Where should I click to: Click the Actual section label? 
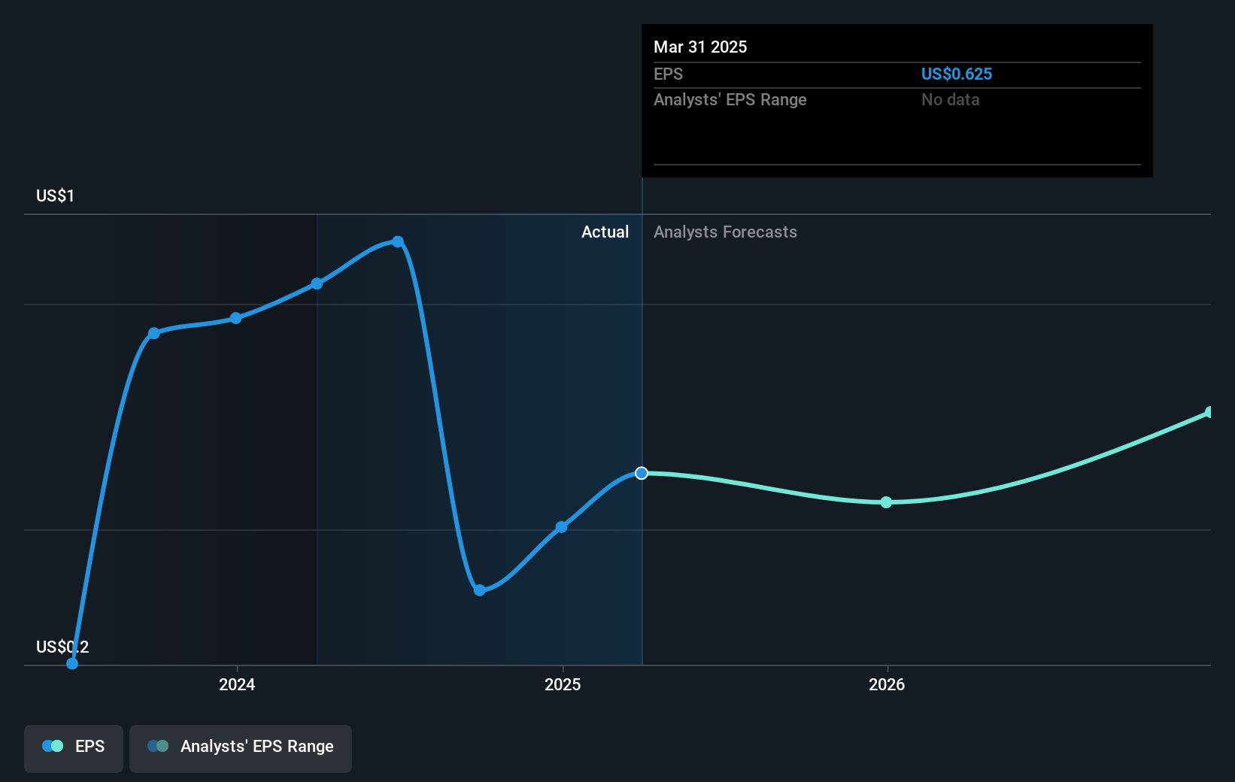coord(605,232)
